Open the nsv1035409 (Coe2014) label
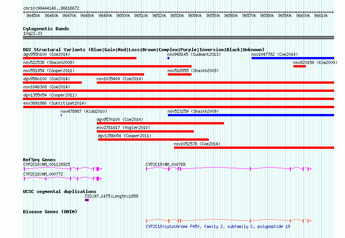This screenshot has height=238, width=345. [120, 79]
